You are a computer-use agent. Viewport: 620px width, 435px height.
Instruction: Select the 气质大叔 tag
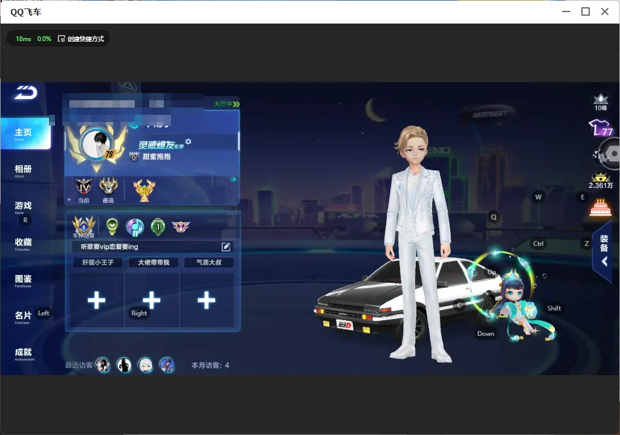tap(208, 262)
